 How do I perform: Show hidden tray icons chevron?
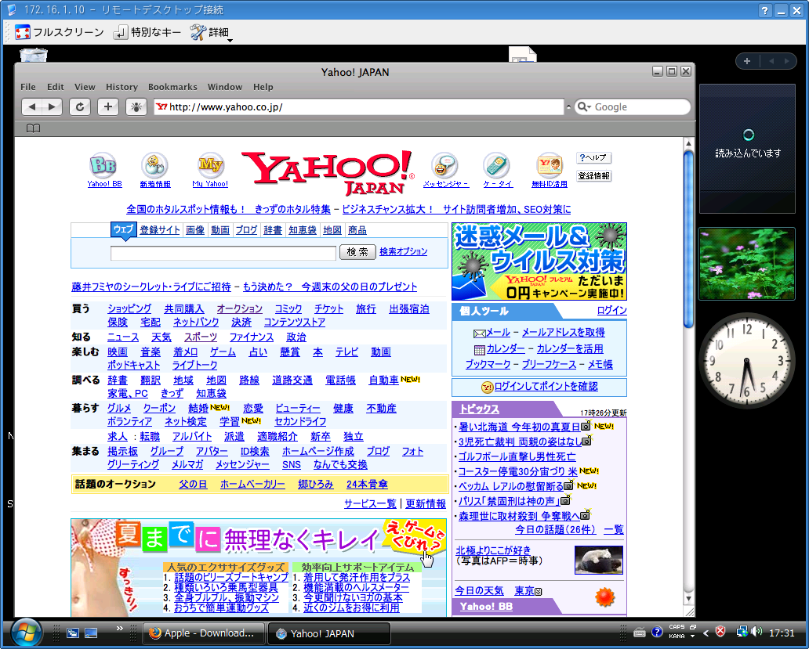click(x=706, y=633)
